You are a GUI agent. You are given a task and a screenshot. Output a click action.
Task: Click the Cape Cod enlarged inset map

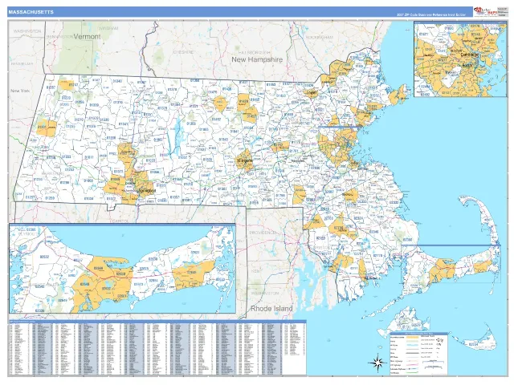[122, 269]
